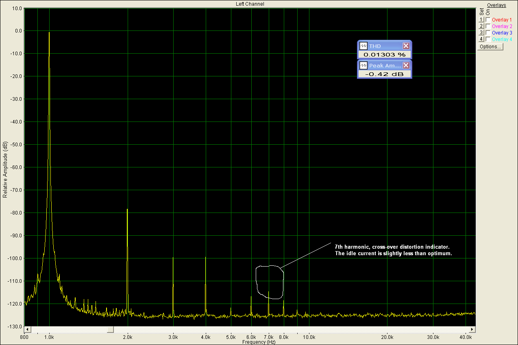Click the Relative Amplitude (dB) axis label
Viewport: 518px width, 345px height.
click(5, 170)
